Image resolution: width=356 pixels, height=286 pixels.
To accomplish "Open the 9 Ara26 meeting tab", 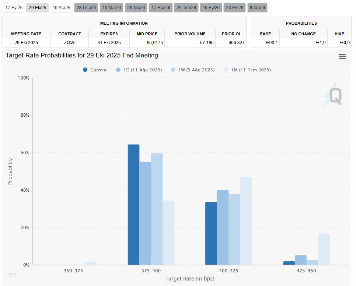I will point(258,7).
